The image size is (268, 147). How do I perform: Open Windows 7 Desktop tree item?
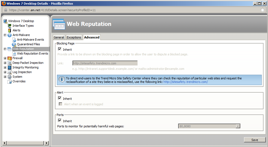coord(21,21)
